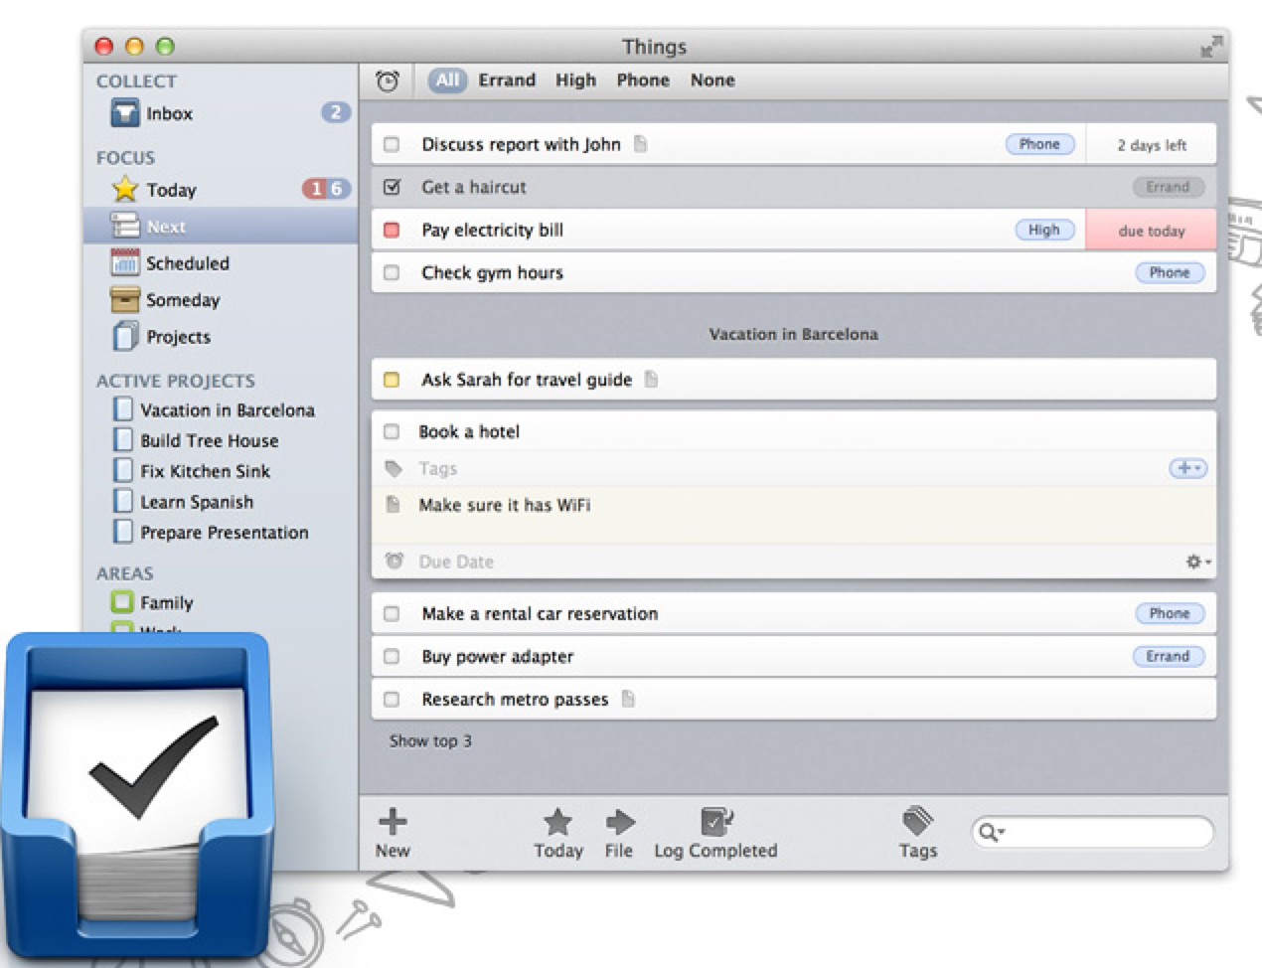Open the Inbox tray icon
This screenshot has height=968, width=1262.
click(125, 113)
